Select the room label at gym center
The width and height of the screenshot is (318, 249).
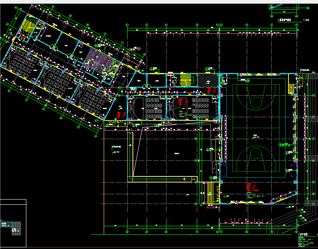click(256, 136)
